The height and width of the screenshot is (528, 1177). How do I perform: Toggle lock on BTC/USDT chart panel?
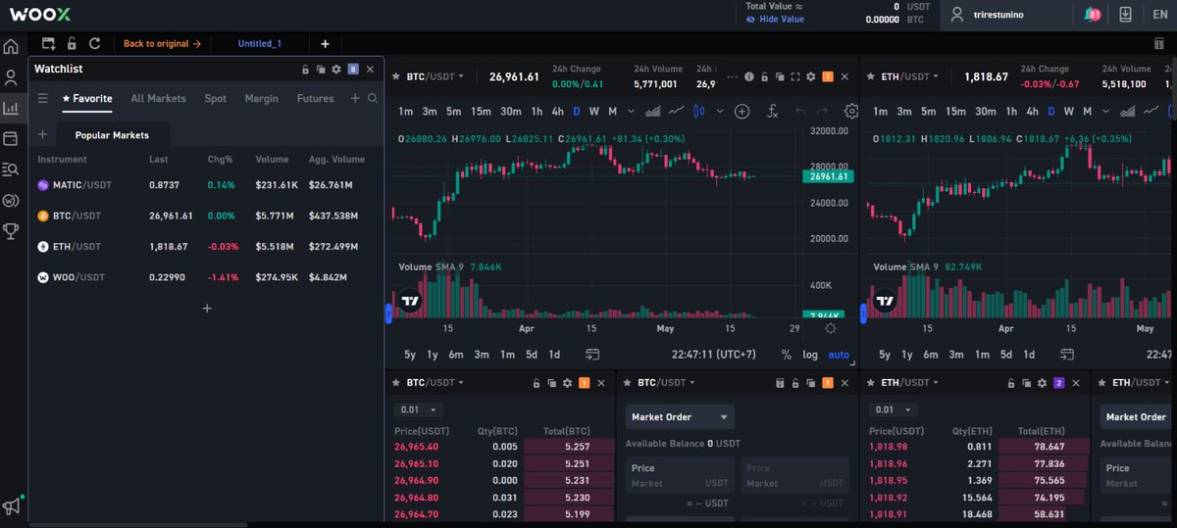click(764, 76)
